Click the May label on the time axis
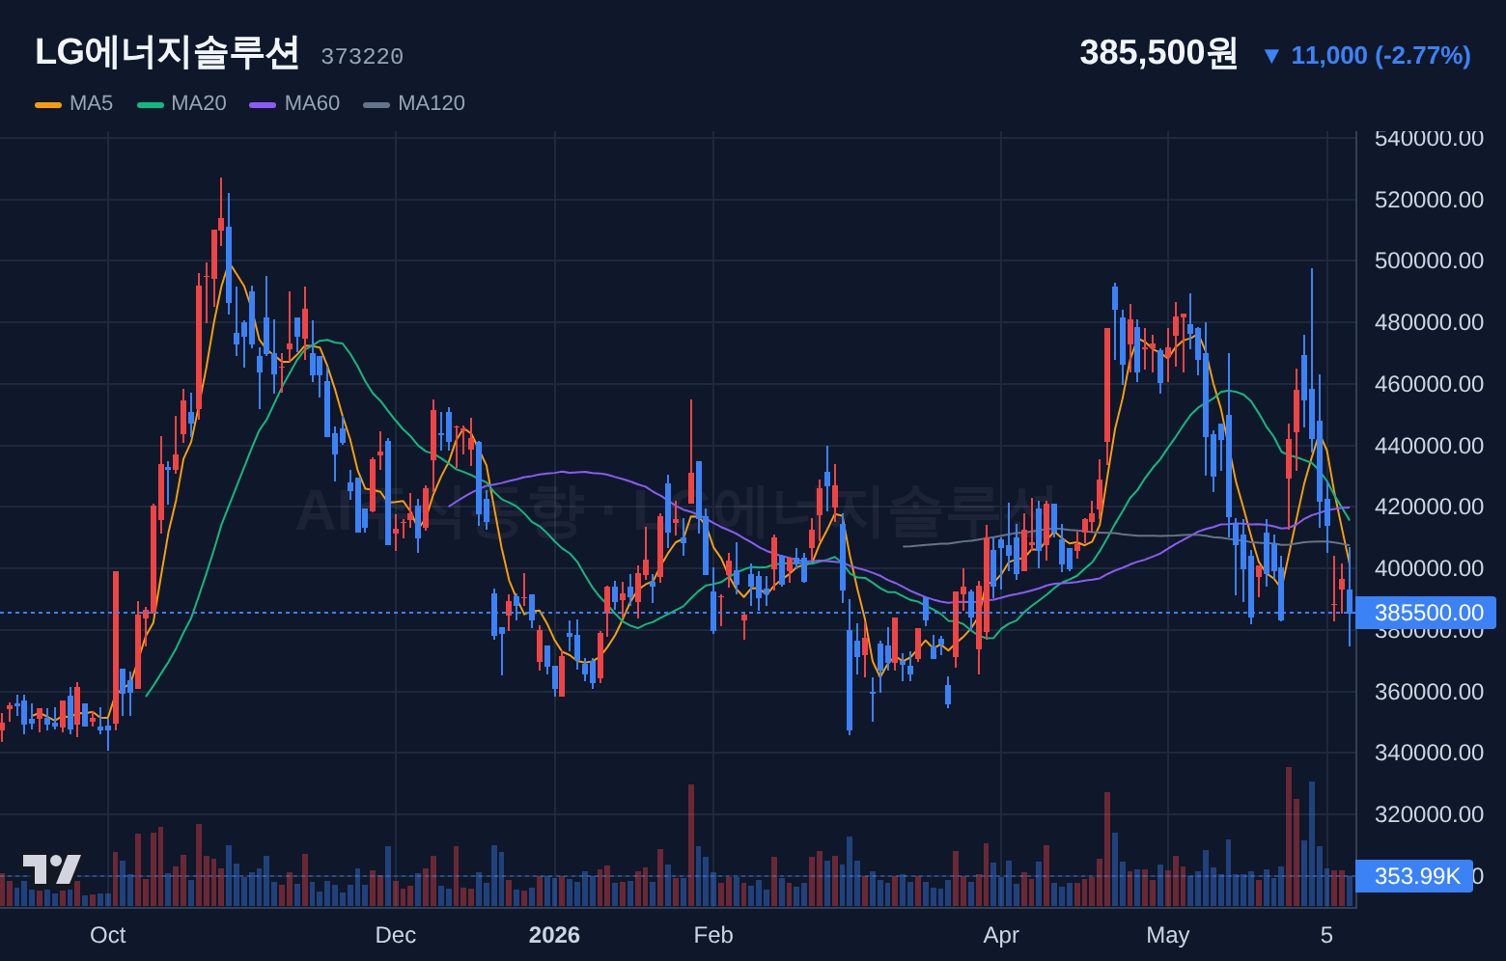 click(1168, 935)
